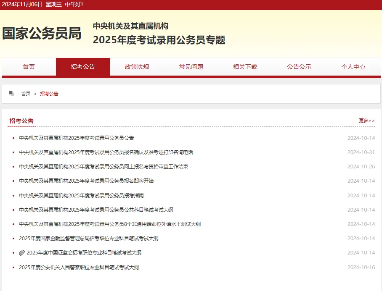
Task: Open the 个人中心 tab
Action: point(353,67)
